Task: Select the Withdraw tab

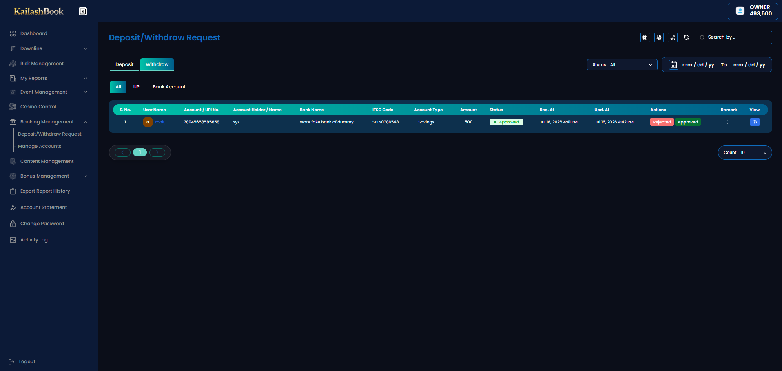Action: tap(157, 64)
